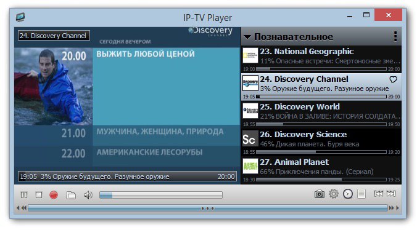Select channel 25. Discovery World
The image size is (417, 230).
321,115
